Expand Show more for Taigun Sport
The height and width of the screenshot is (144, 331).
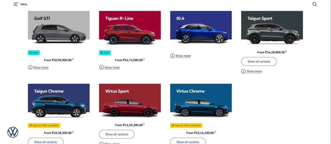[x=254, y=72]
